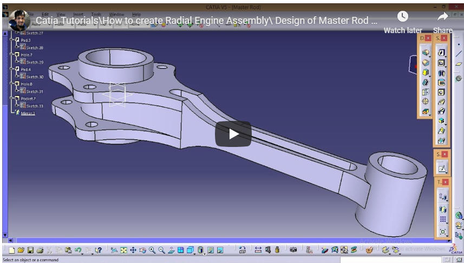The height and width of the screenshot is (263, 464).
Task: Select the Chamfer tool
Action: coord(426,62)
